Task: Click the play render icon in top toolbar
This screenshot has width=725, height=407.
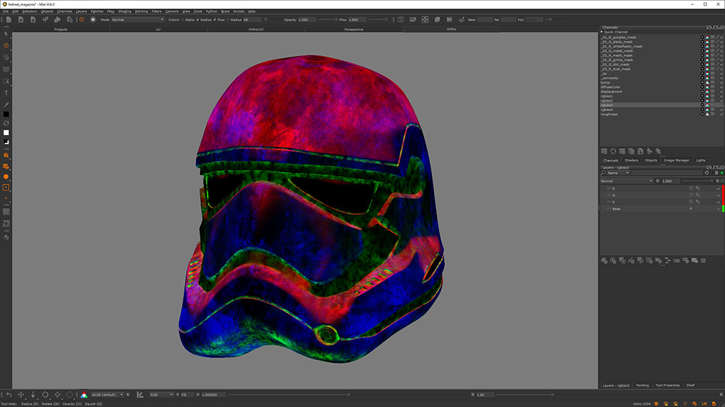Action: point(450,19)
